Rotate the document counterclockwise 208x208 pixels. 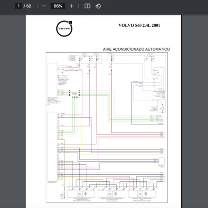[98, 6]
